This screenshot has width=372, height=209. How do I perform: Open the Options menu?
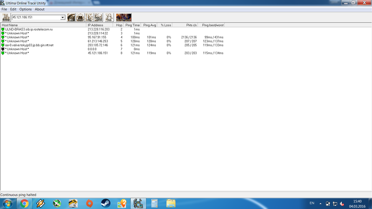tap(26, 9)
